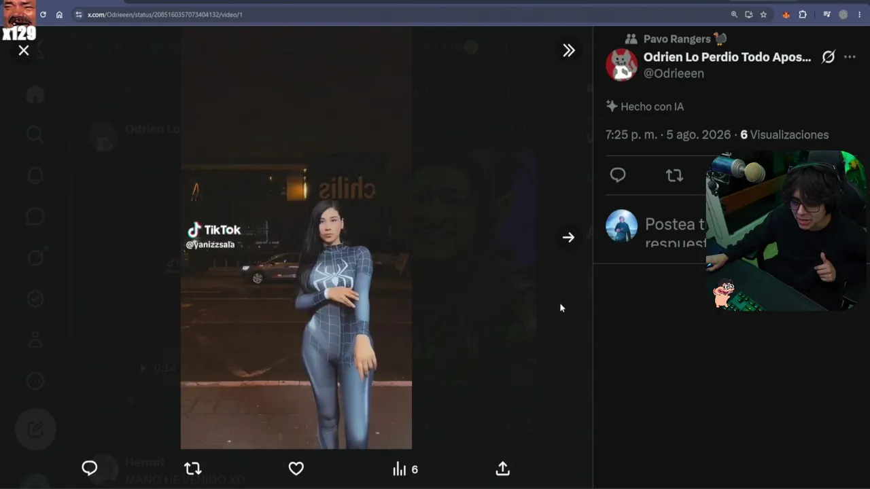View post analytics showing 6 views
Screen dimensions: 870x489
(405, 469)
